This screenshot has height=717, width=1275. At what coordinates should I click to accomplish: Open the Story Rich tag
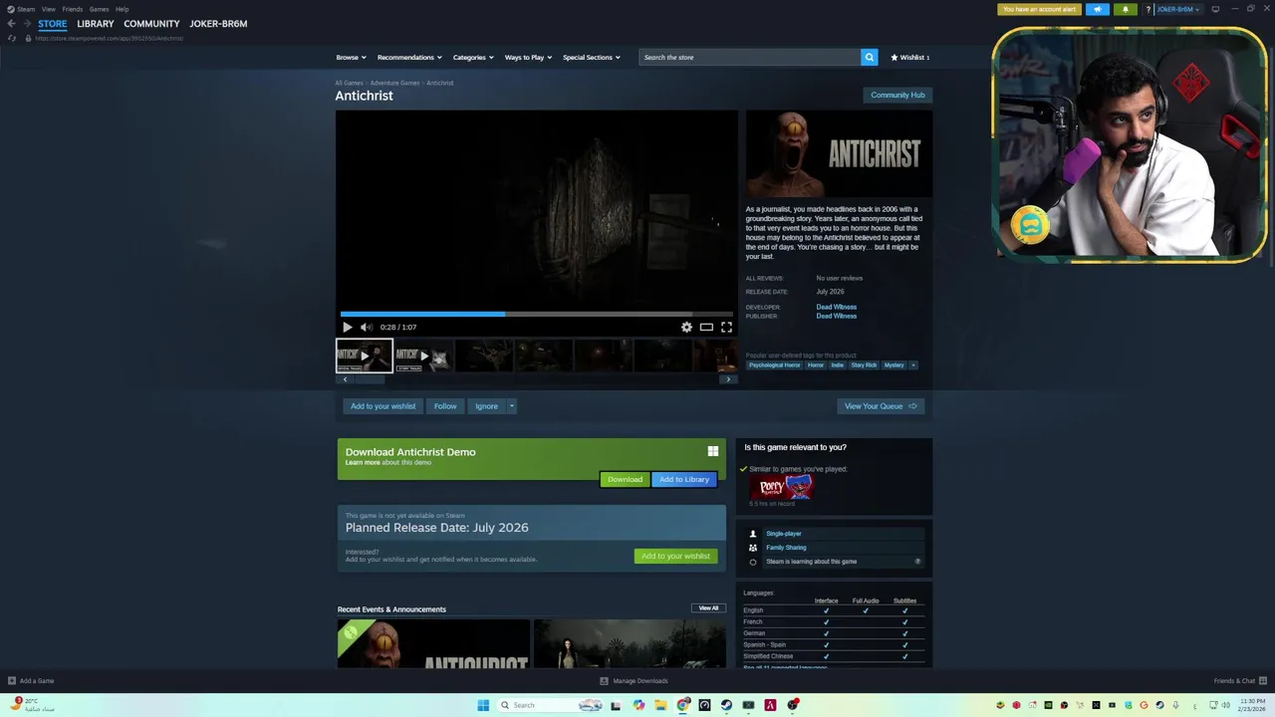pos(864,365)
